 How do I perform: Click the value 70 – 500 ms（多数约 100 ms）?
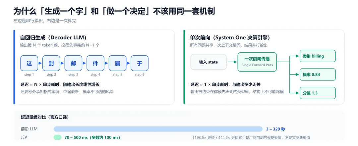92,138
